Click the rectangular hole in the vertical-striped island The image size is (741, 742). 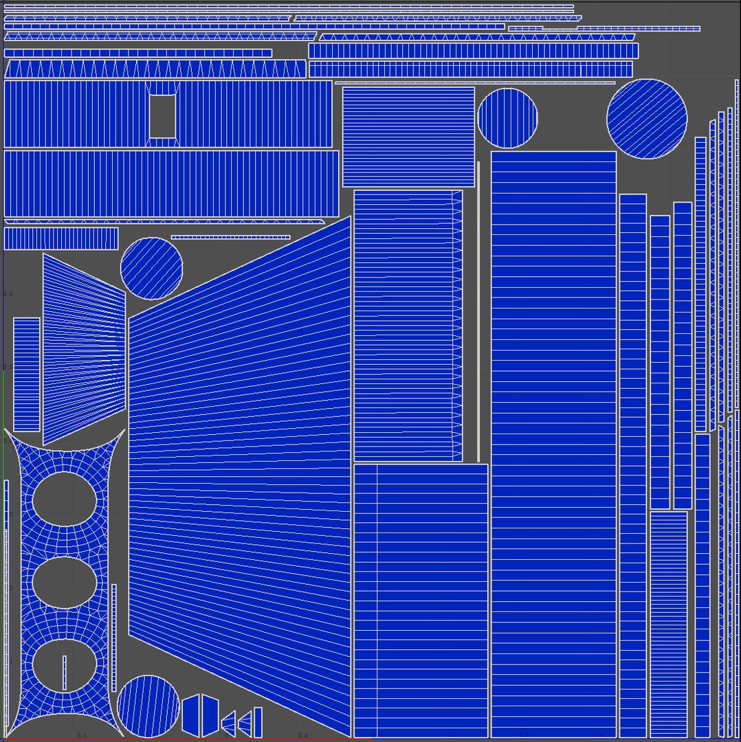click(162, 116)
